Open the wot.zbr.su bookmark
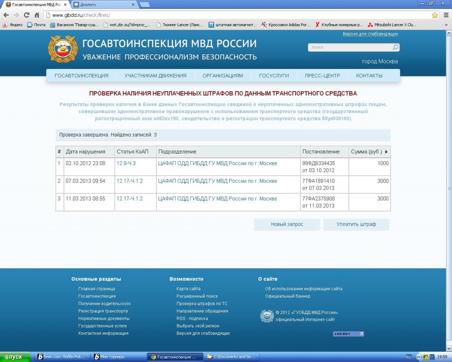 (127, 25)
